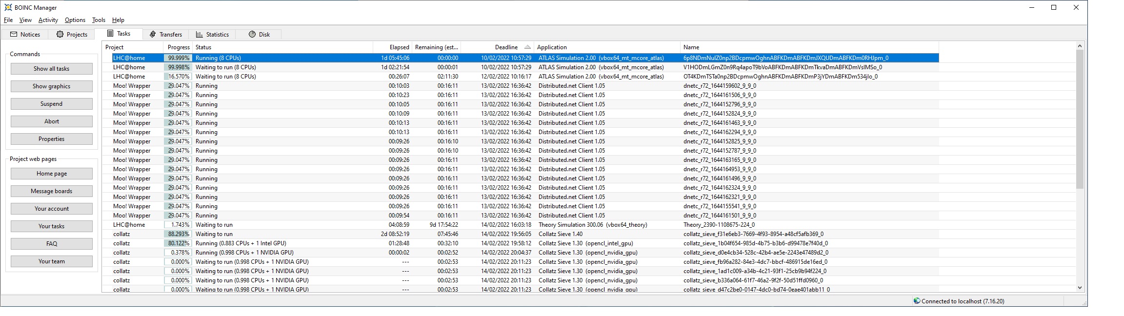
Task: Switch to the Statistics tab
Action: (x=212, y=34)
